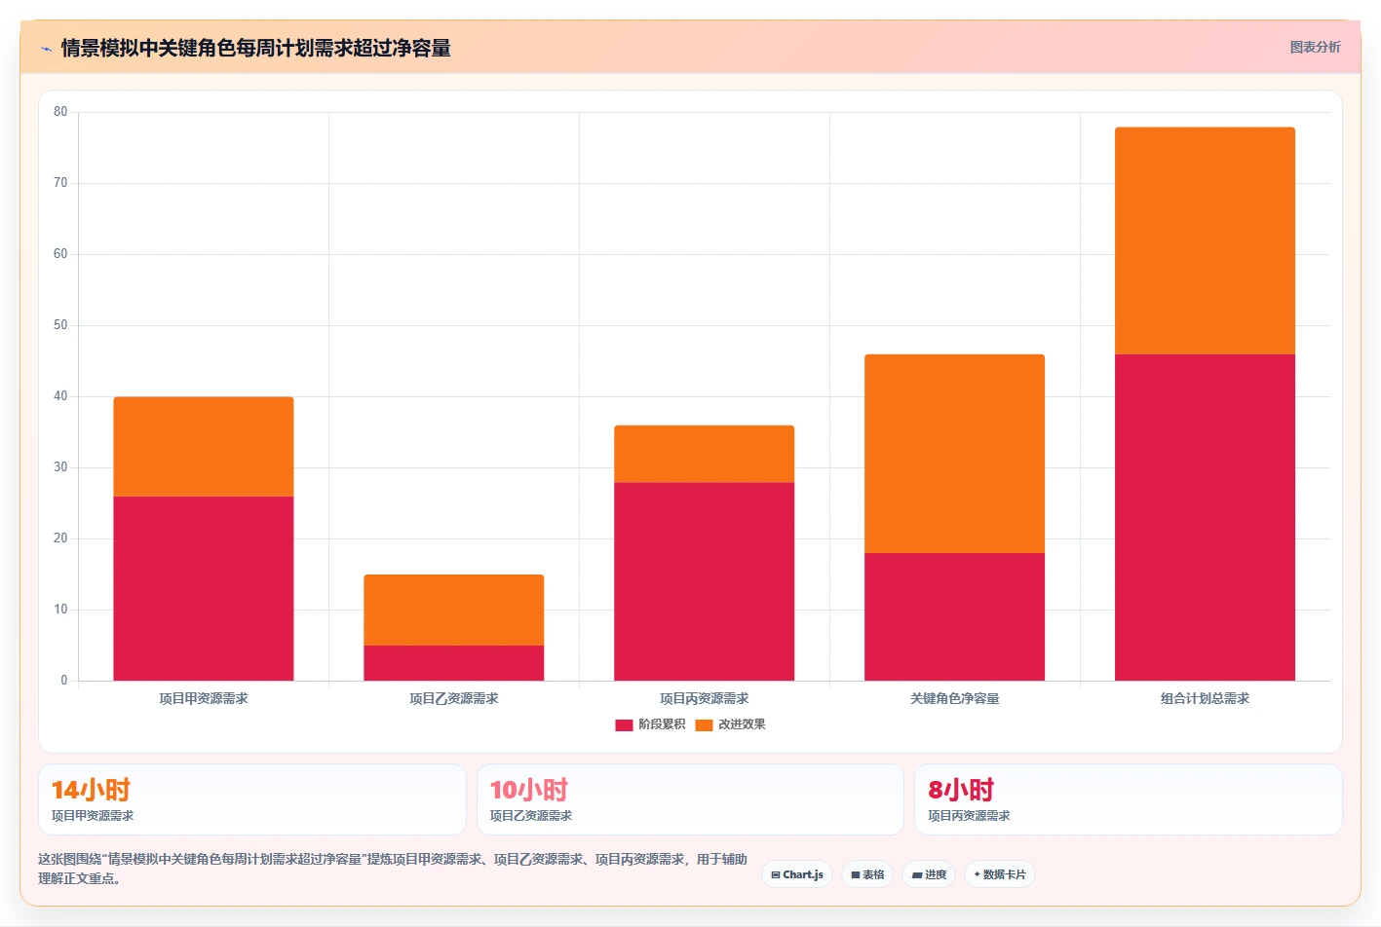Click the 表格 tag
The height and width of the screenshot is (927, 1381).
[867, 874]
